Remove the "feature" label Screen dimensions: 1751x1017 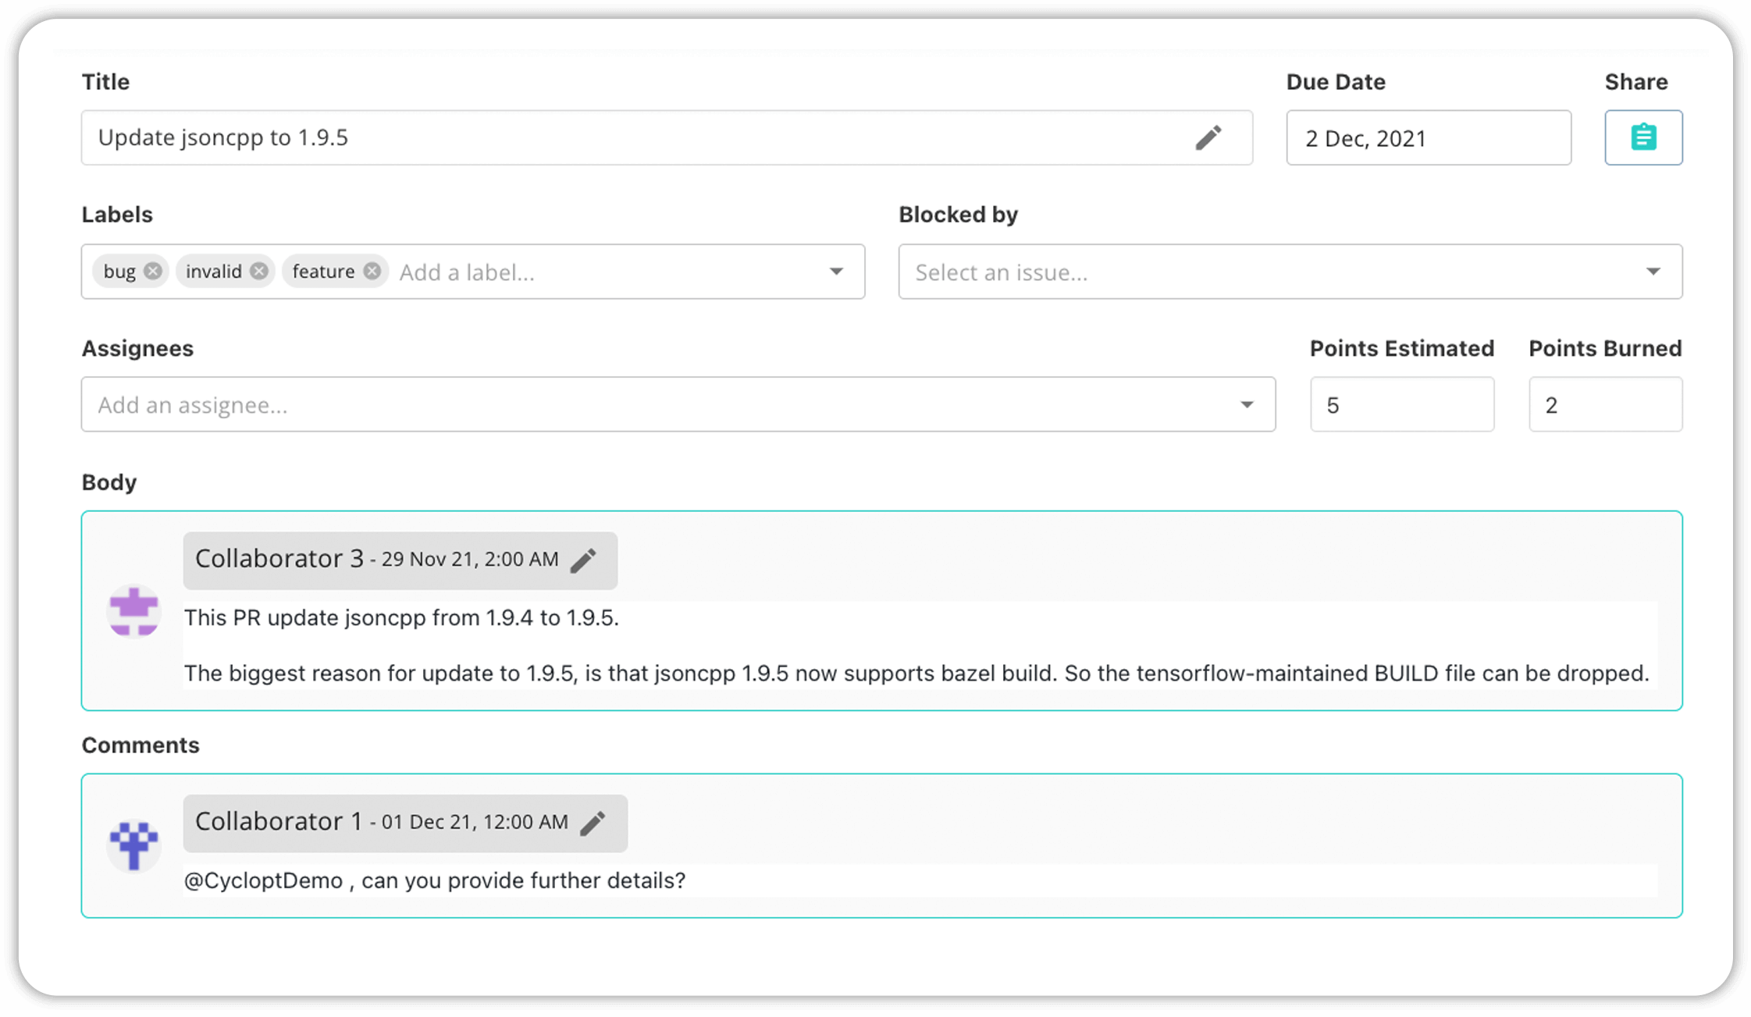(x=373, y=271)
